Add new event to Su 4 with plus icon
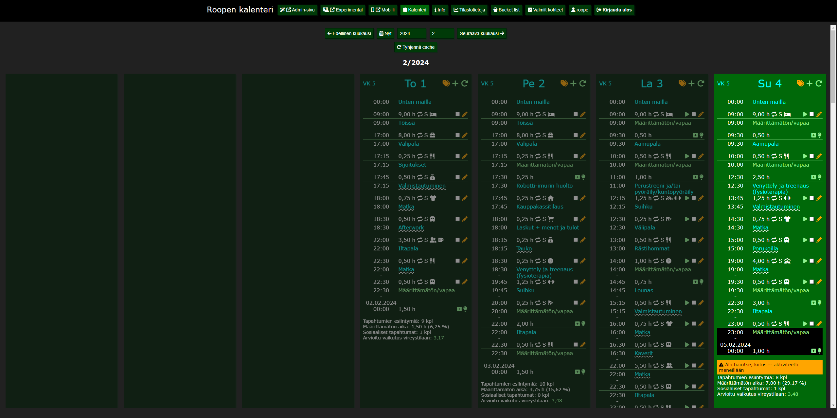Image resolution: width=837 pixels, height=418 pixels. pyautogui.click(x=810, y=83)
